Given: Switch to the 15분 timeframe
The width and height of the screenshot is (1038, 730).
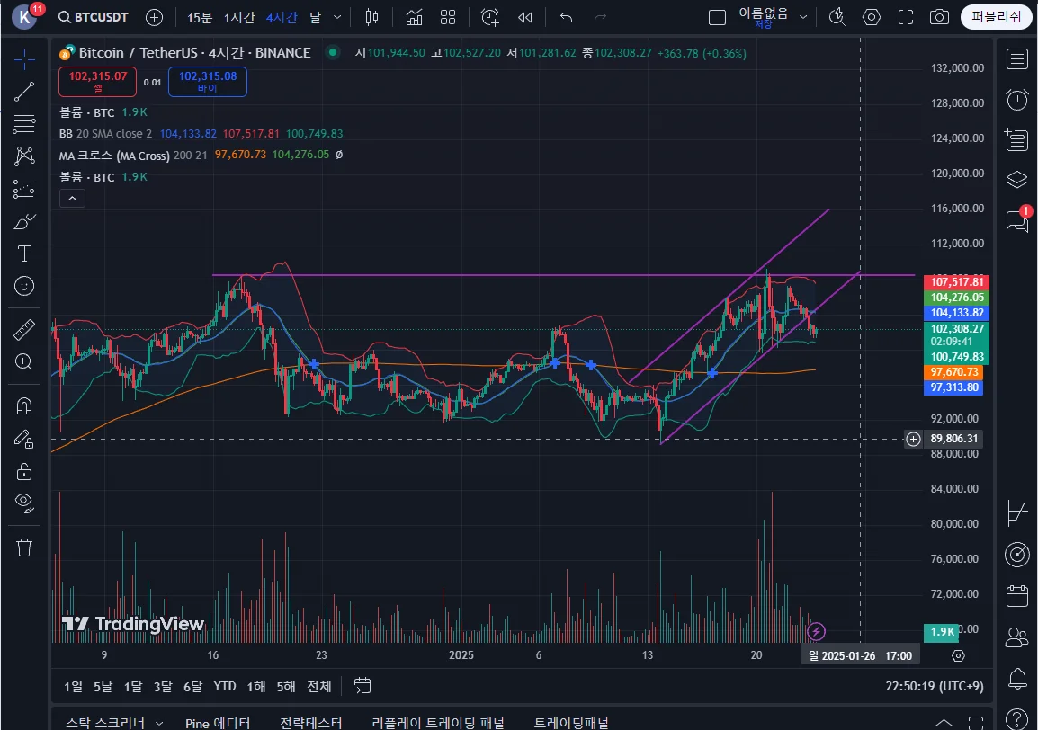Looking at the screenshot, I should tap(200, 17).
